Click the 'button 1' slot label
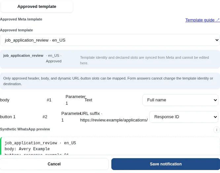This screenshot has height=173, width=220. (8, 117)
